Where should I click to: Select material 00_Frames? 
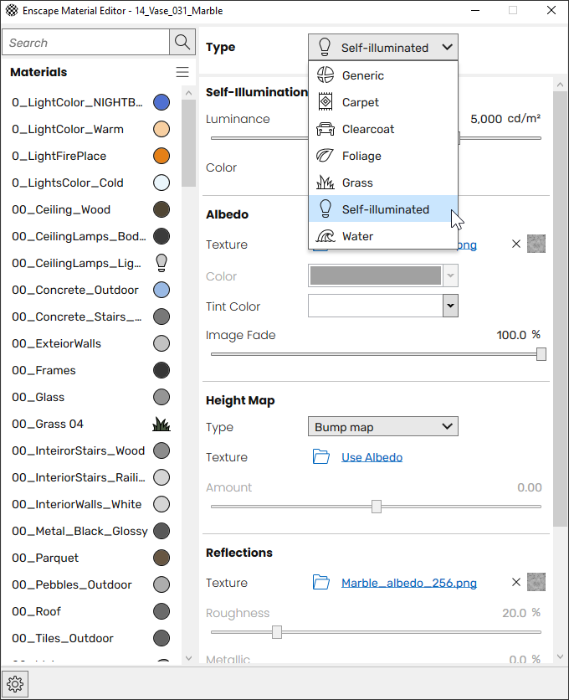click(90, 370)
